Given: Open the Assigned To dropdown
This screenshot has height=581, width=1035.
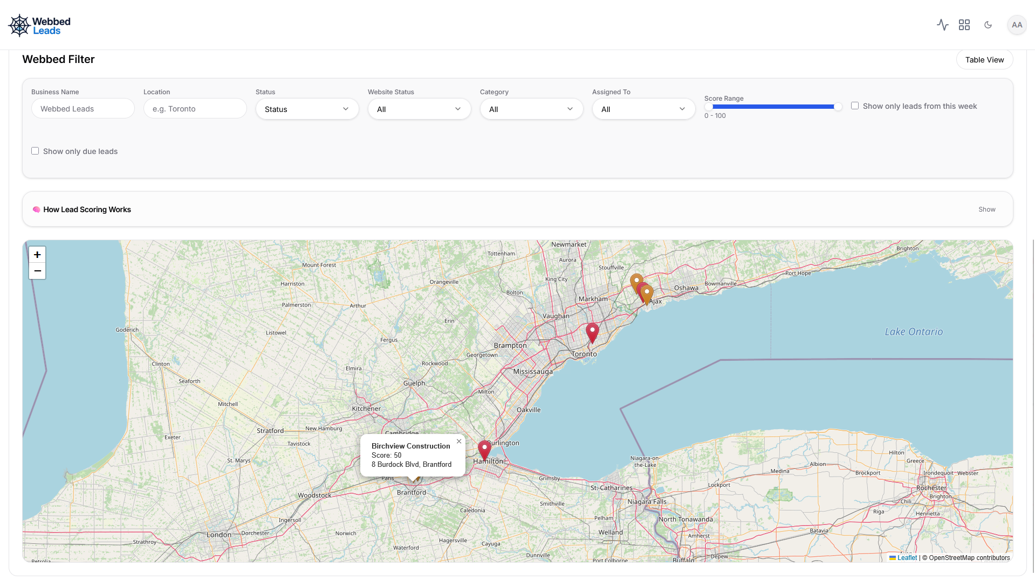Looking at the screenshot, I should coord(643,109).
